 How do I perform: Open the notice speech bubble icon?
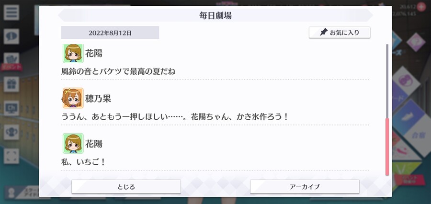(x=11, y=36)
